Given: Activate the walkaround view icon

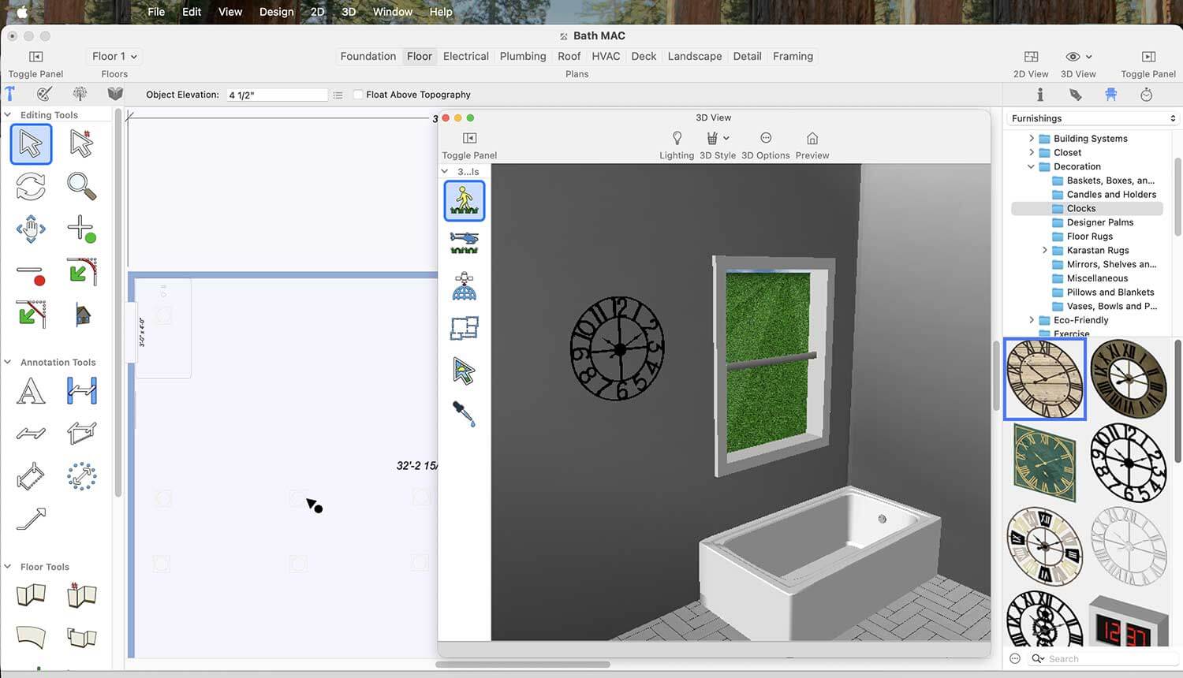Looking at the screenshot, I should point(464,200).
